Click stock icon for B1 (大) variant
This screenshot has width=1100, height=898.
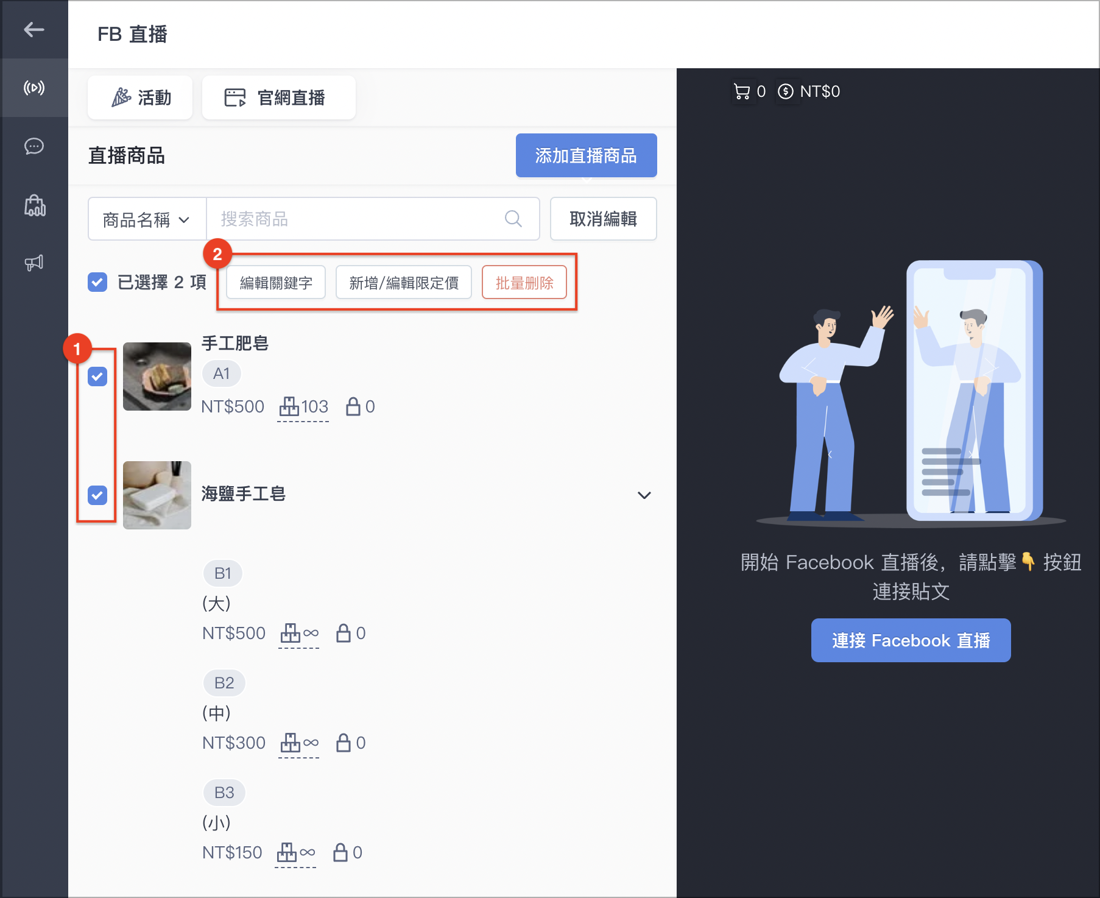(290, 633)
